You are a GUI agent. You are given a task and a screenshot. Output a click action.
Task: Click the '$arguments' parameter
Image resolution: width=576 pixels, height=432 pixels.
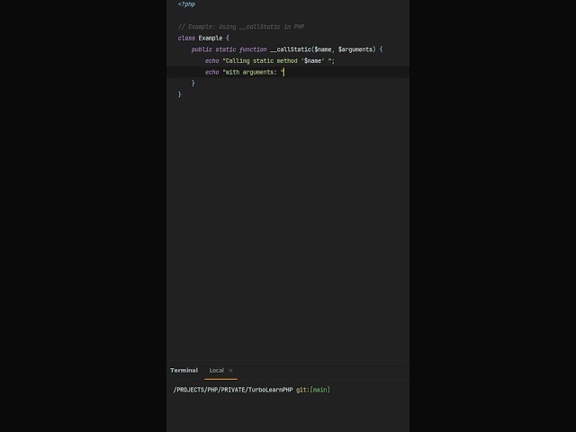pos(355,49)
